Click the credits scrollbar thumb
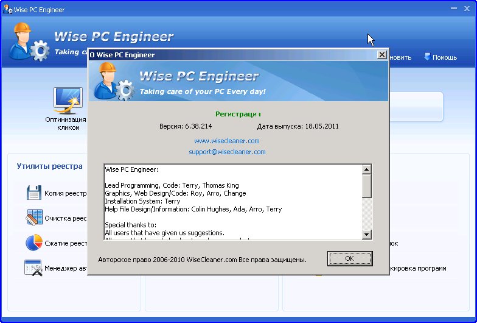 366,186
